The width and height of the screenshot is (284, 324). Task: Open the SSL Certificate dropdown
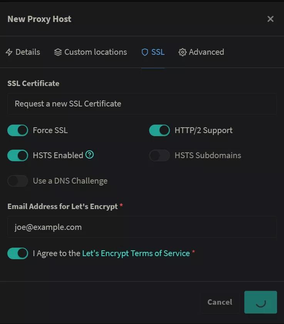point(142,104)
